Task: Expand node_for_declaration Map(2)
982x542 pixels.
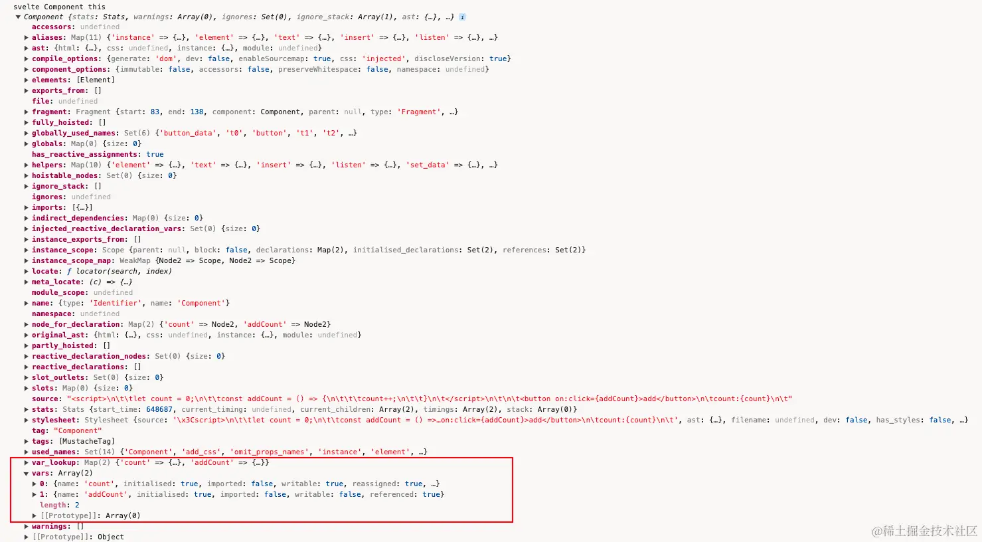Action: (26, 325)
